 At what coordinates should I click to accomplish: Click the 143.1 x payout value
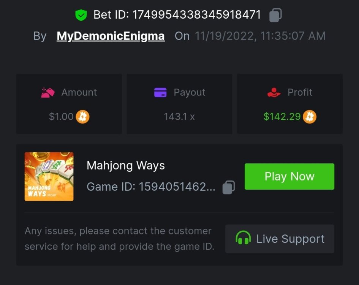179,117
